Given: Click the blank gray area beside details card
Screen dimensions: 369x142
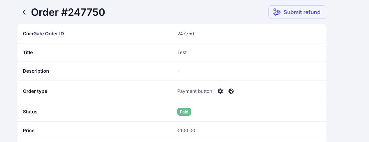Looking at the screenshot, I should pos(347,82).
